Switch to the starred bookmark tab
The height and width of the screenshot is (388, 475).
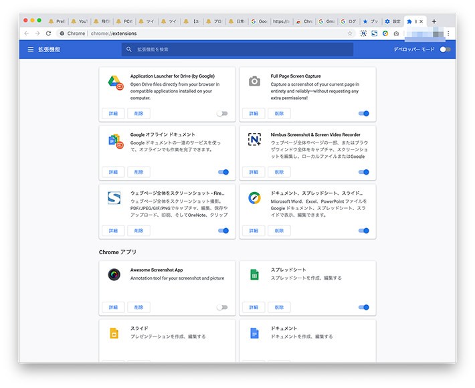[371, 21]
